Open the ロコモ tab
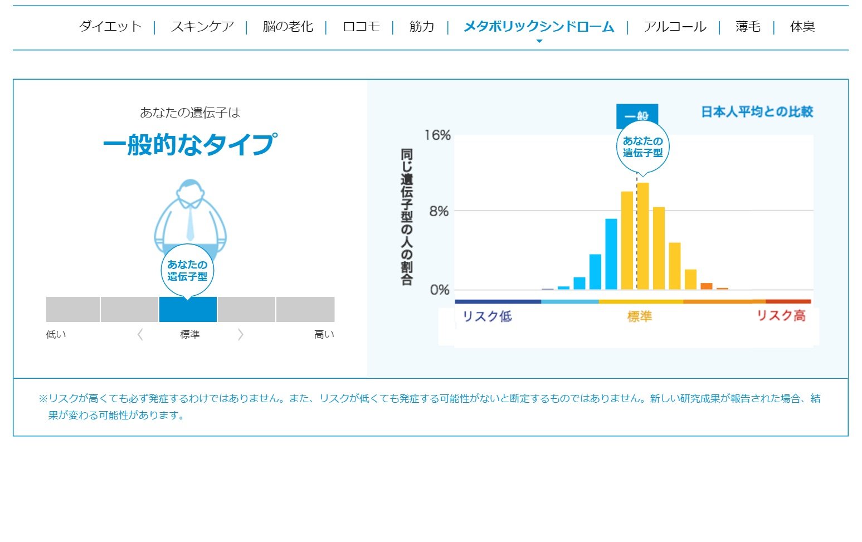The width and height of the screenshot is (862, 542). coord(361,26)
